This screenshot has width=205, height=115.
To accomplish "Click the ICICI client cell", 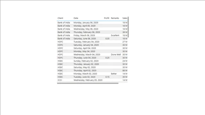I will [x=60, y=80].
